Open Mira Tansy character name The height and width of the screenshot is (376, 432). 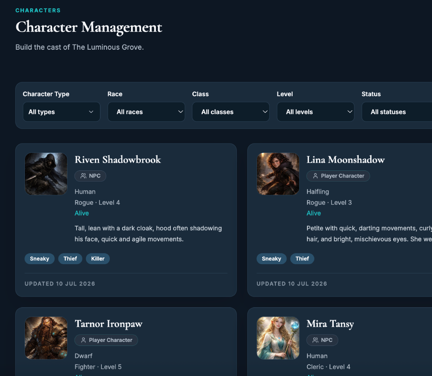pos(330,324)
